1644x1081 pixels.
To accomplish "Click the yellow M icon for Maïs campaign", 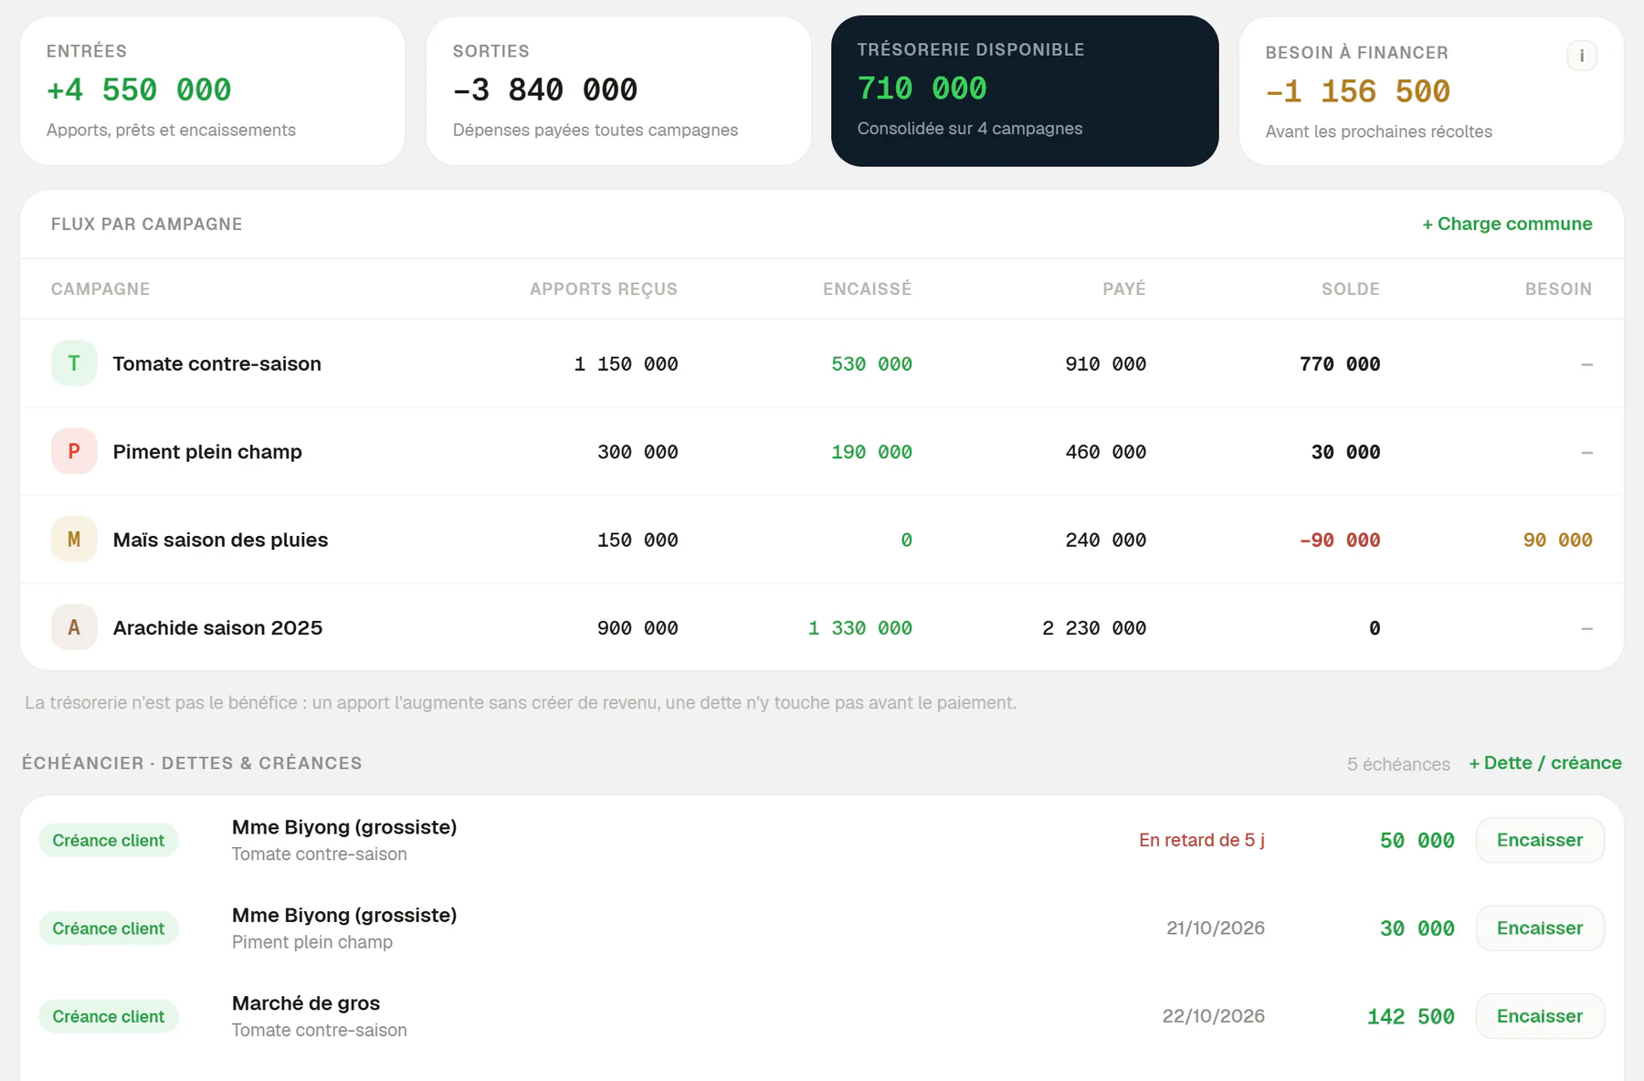I will (x=74, y=540).
